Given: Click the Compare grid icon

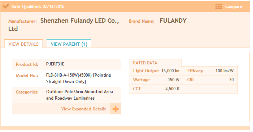Looking at the screenshot, I should 219,6.
